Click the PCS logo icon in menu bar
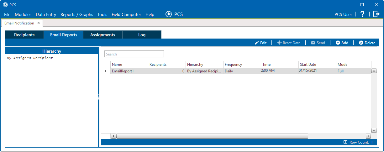Viewport: 384px width, 152px height. 169,14
